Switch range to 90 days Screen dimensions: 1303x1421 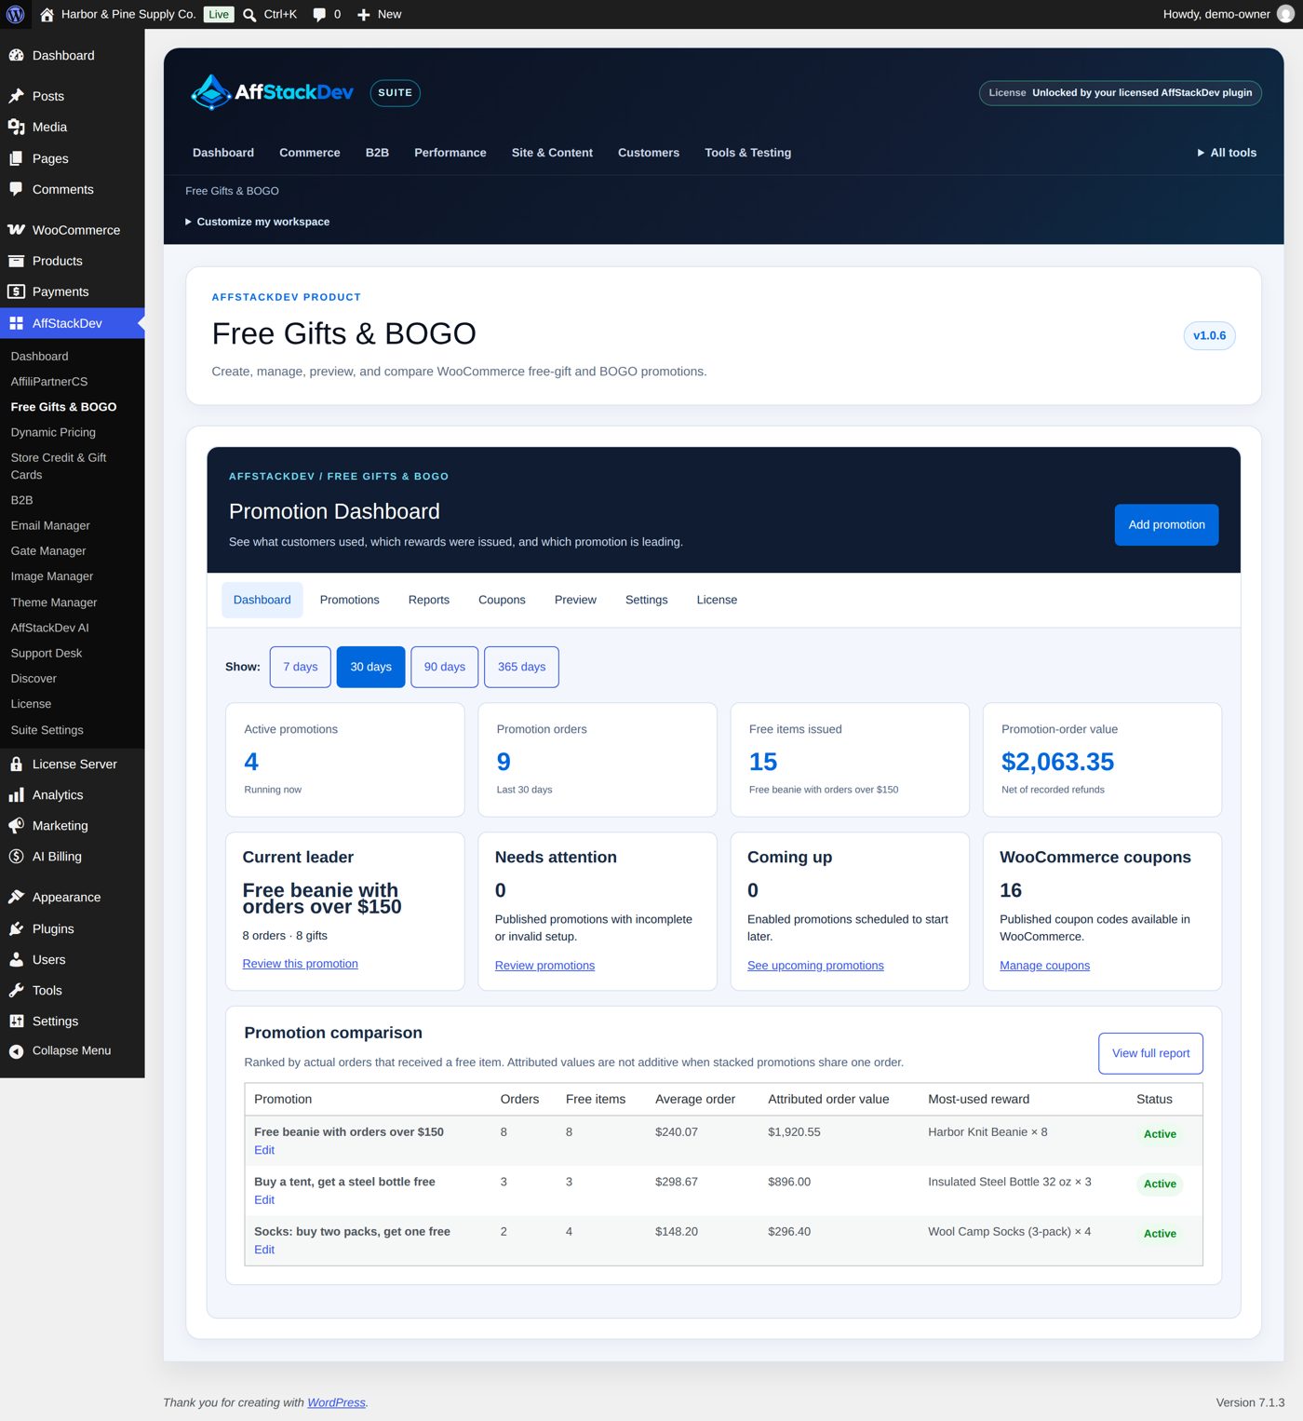point(444,667)
